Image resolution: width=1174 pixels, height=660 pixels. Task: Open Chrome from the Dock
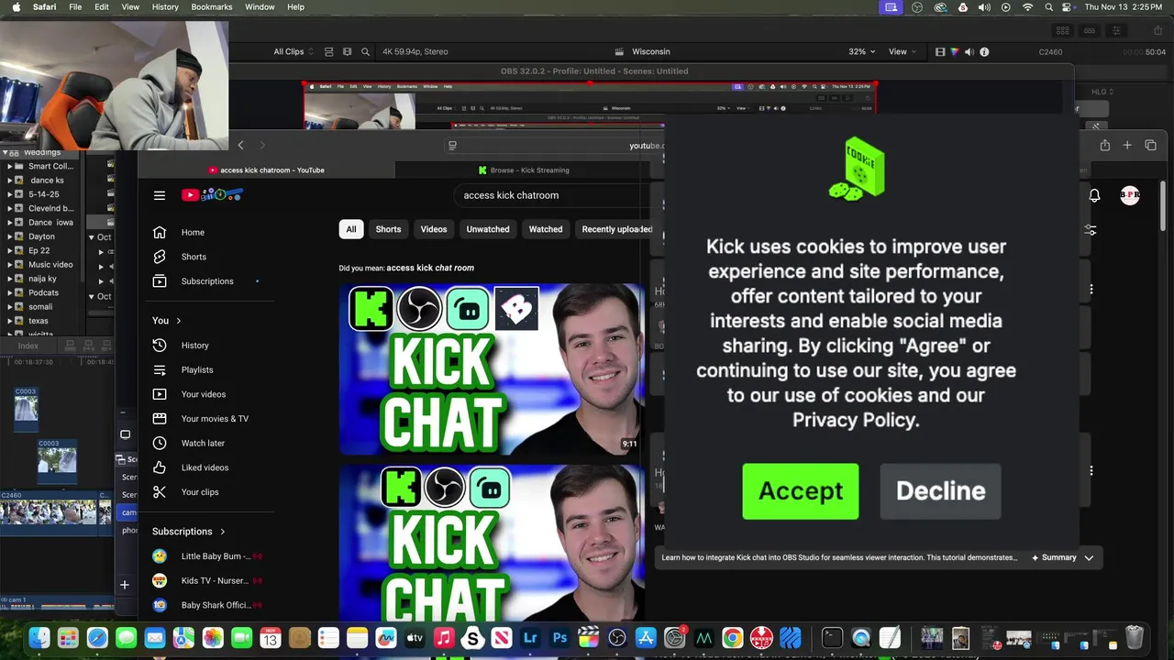(732, 637)
